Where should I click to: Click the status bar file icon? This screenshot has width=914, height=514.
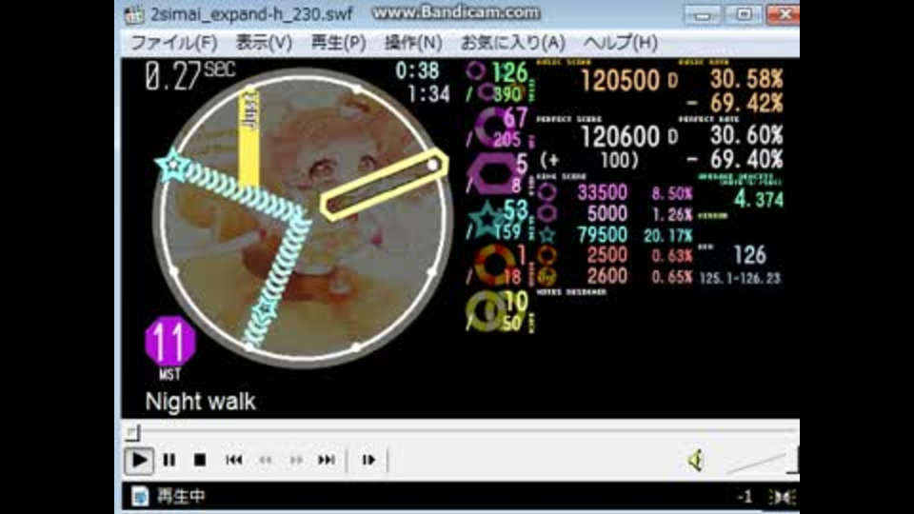139,497
